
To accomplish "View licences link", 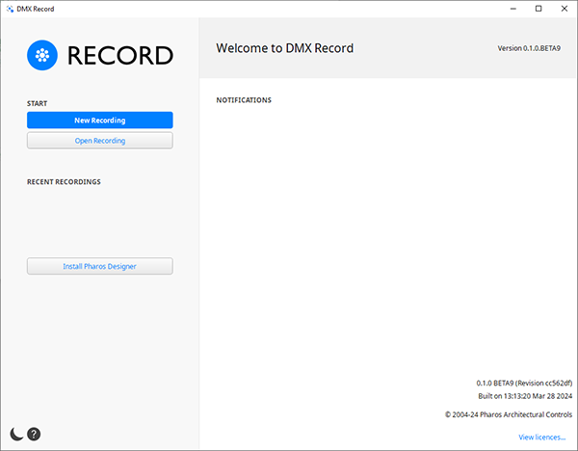I will coord(541,438).
